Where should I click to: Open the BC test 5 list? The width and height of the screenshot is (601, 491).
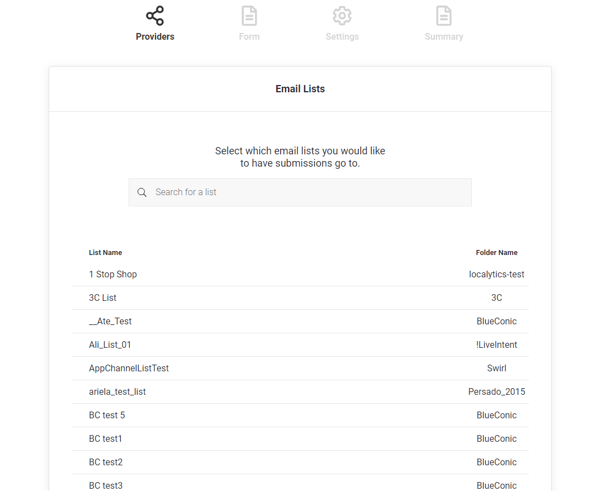pos(107,415)
